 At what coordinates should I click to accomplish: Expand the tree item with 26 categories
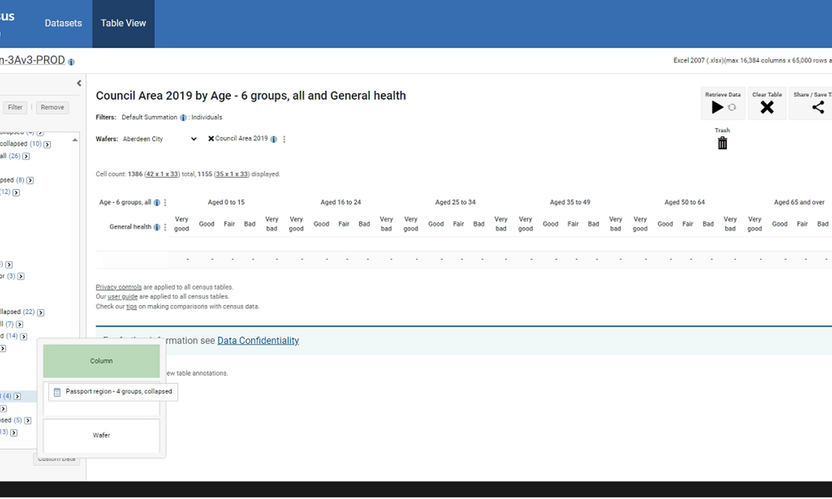pyautogui.click(x=26, y=157)
